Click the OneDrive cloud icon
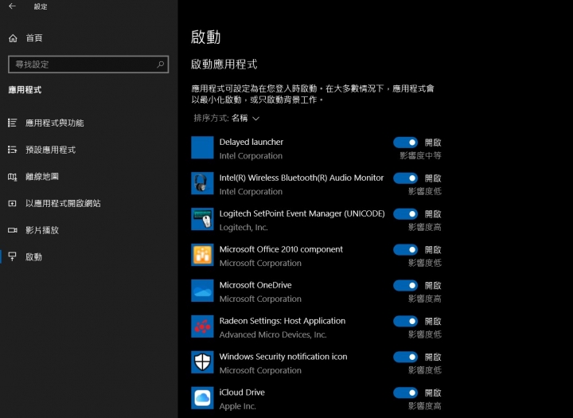The height and width of the screenshot is (418, 573). click(202, 291)
